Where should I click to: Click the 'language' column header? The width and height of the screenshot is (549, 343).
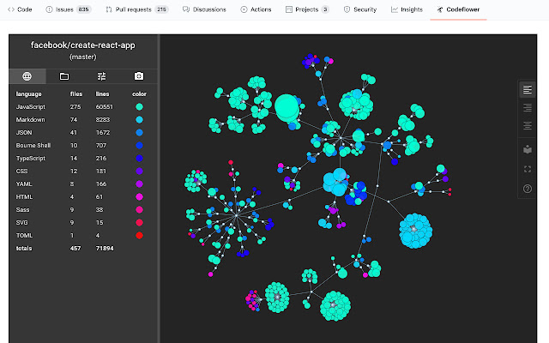[x=28, y=93]
